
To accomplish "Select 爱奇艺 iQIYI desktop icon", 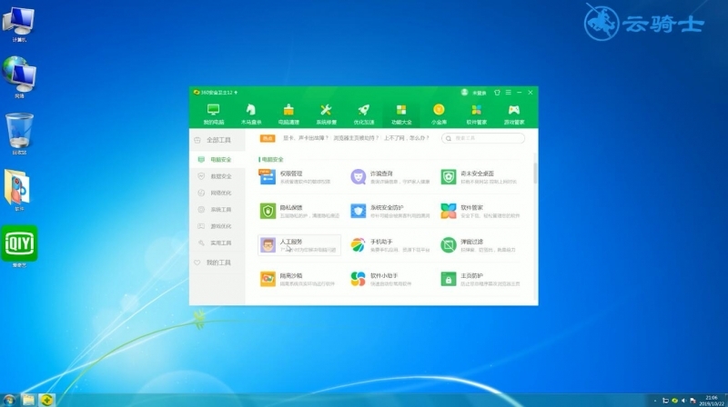I will coord(19,246).
